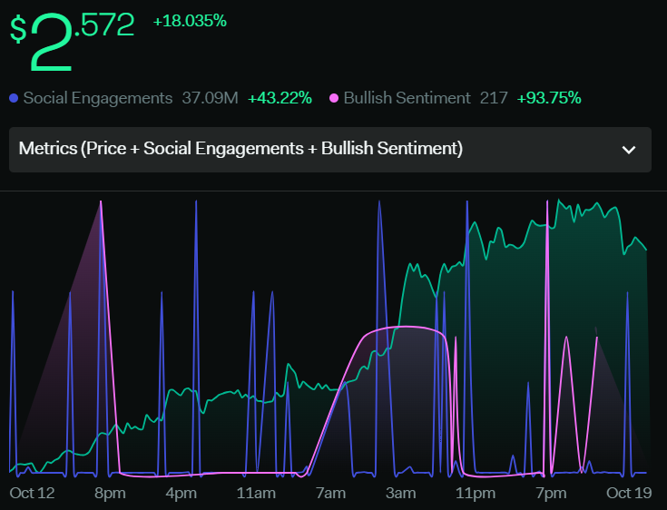Click the Bullish Sentiment value 217
Image resolution: width=667 pixels, height=510 pixels.
click(494, 98)
